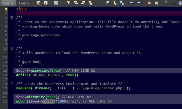Viewport: 182px width, 109px height.
Task: Place the cursor on the define('WP_USE_THEMES') line
Action: (47, 75)
